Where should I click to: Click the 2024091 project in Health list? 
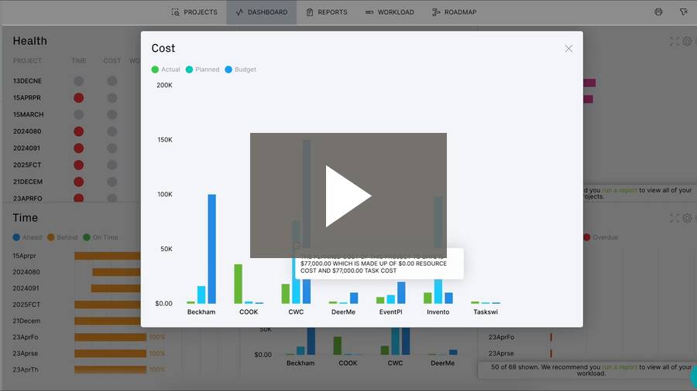coord(26,148)
